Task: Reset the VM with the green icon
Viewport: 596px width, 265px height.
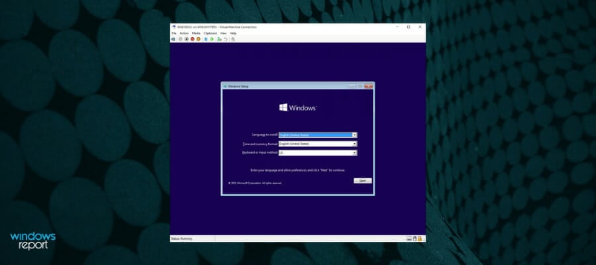Action: pyautogui.click(x=212, y=39)
